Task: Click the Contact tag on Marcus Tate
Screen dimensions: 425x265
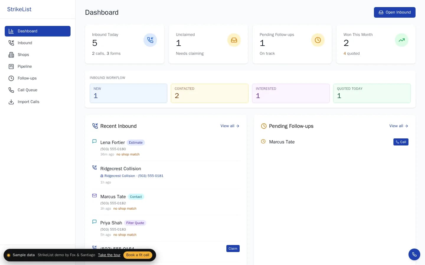Action: tap(136, 197)
